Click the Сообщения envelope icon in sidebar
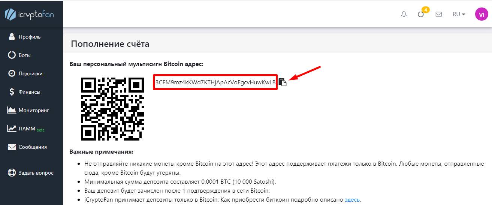This screenshot has height=205, width=492. (x=12, y=147)
